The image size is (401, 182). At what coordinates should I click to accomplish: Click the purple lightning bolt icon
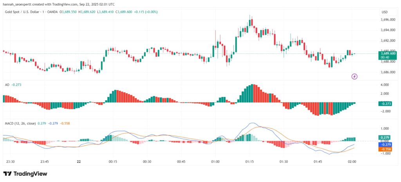(354, 76)
